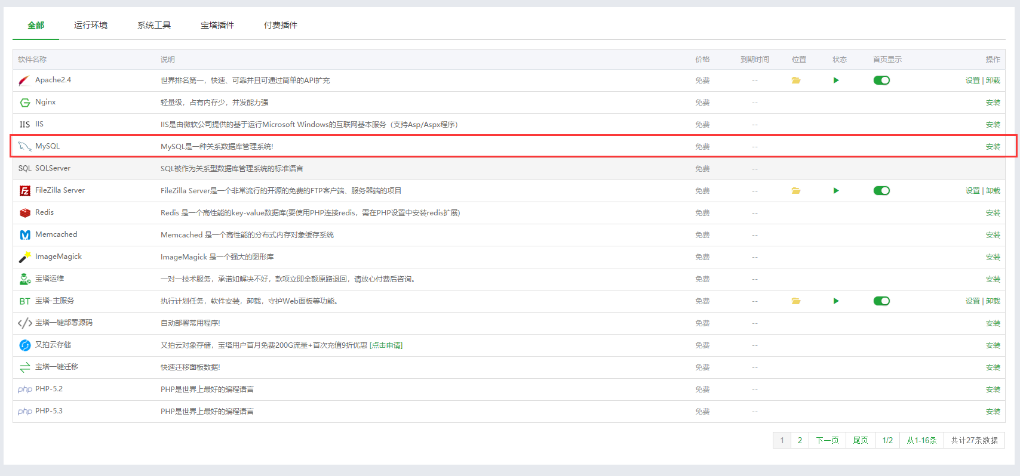This screenshot has height=476, width=1020.
Task: Install PHP-5.3 via 安装 link
Action: [x=993, y=412]
